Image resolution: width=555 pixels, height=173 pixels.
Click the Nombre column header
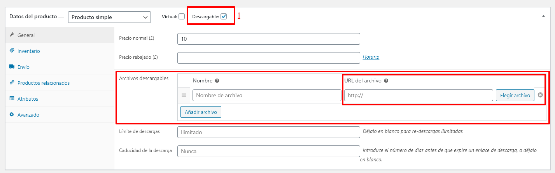pyautogui.click(x=203, y=81)
